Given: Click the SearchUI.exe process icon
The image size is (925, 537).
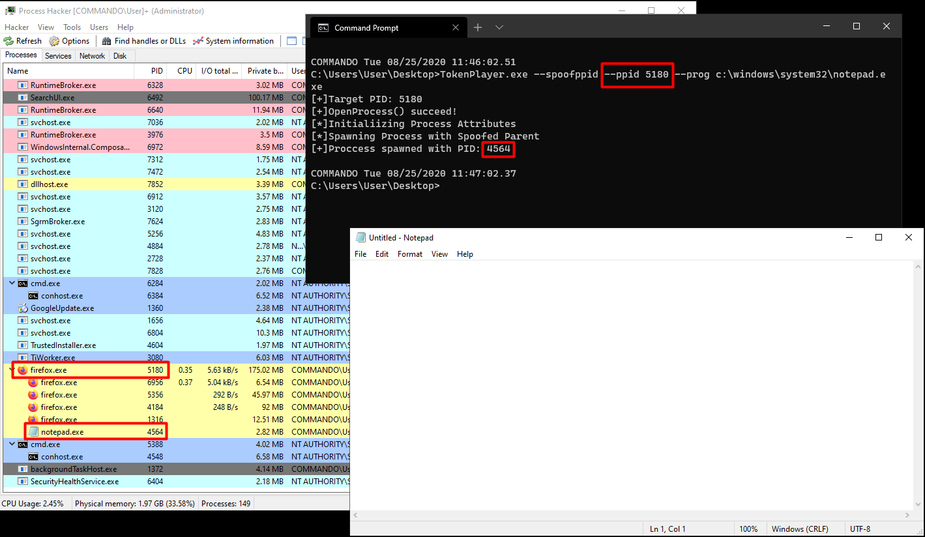Looking at the screenshot, I should (x=23, y=98).
